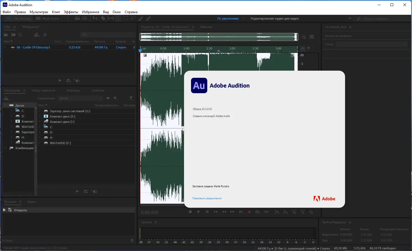Image resolution: width=412 pixels, height=251 pixels.
Task: Select the Marquee Selection tool
Action: (127, 18)
